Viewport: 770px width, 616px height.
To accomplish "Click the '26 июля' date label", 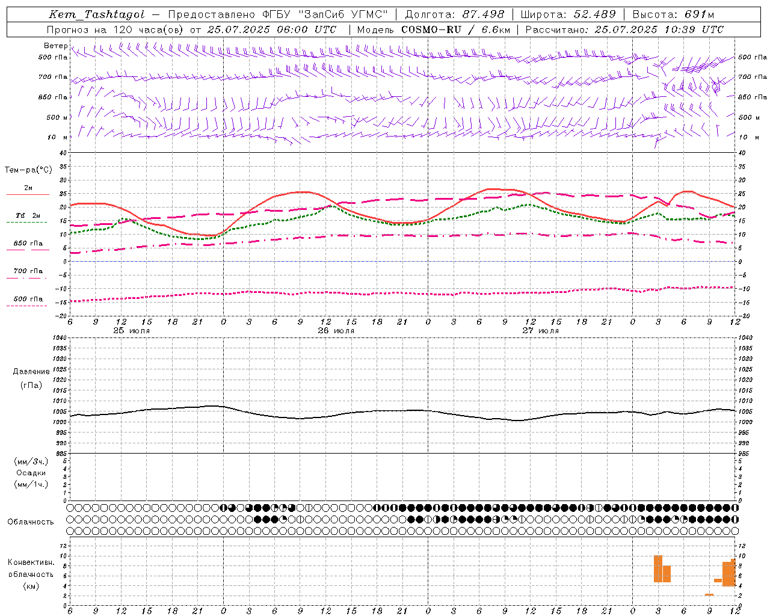I will [336, 331].
